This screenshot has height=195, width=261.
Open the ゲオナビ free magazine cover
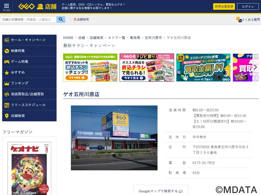[29, 168]
